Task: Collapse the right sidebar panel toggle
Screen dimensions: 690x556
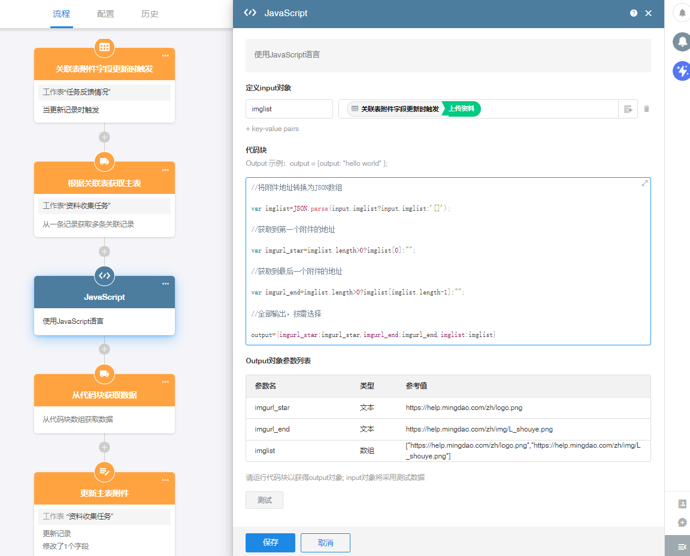Action: (682, 546)
